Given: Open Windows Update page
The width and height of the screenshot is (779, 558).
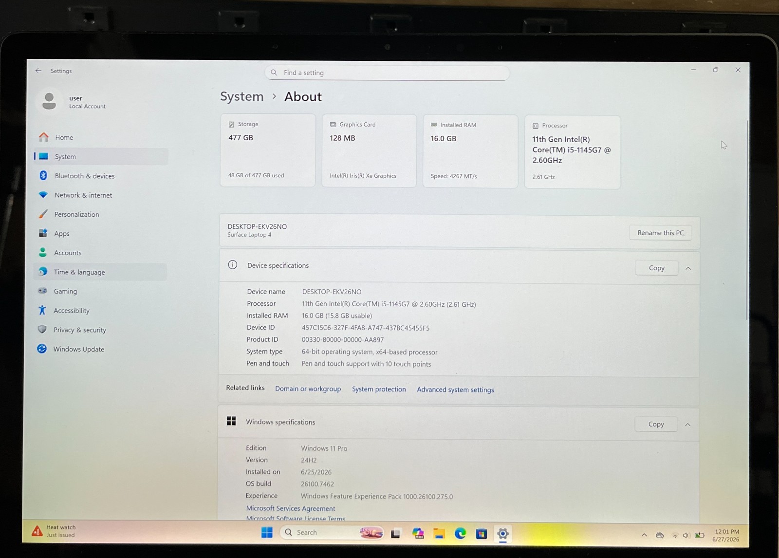Looking at the screenshot, I should [x=100, y=349].
